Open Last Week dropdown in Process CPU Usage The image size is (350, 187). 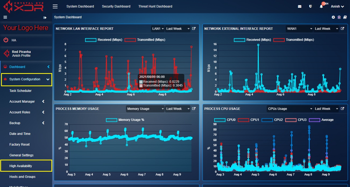[326, 109]
